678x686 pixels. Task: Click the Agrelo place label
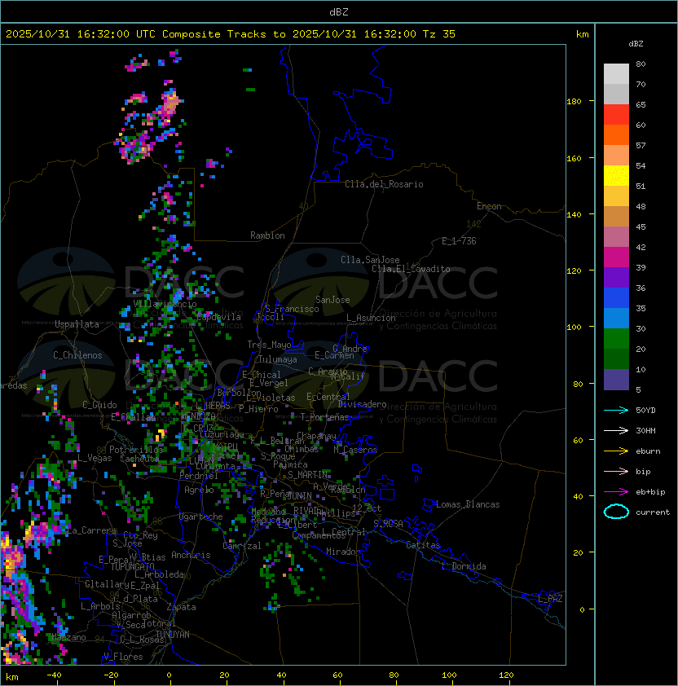point(199,490)
